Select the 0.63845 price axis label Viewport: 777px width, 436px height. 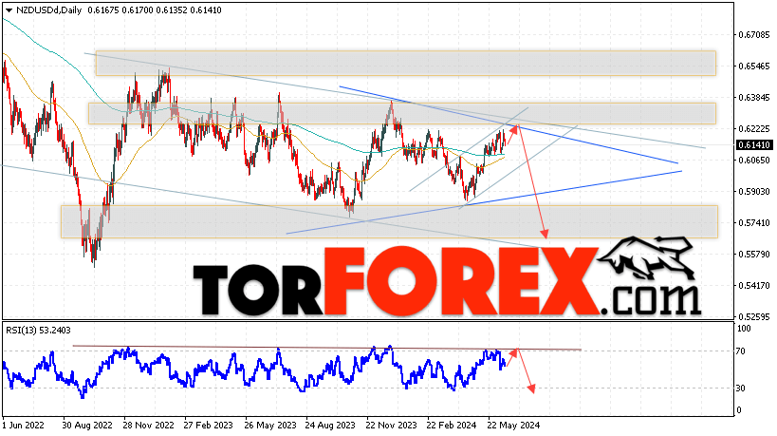(754, 98)
